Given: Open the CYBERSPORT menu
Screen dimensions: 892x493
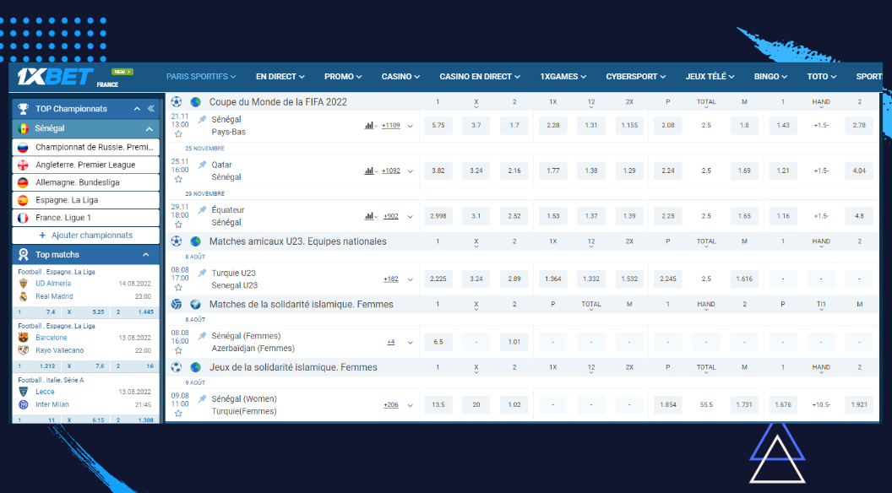Looking at the screenshot, I should click(x=635, y=76).
